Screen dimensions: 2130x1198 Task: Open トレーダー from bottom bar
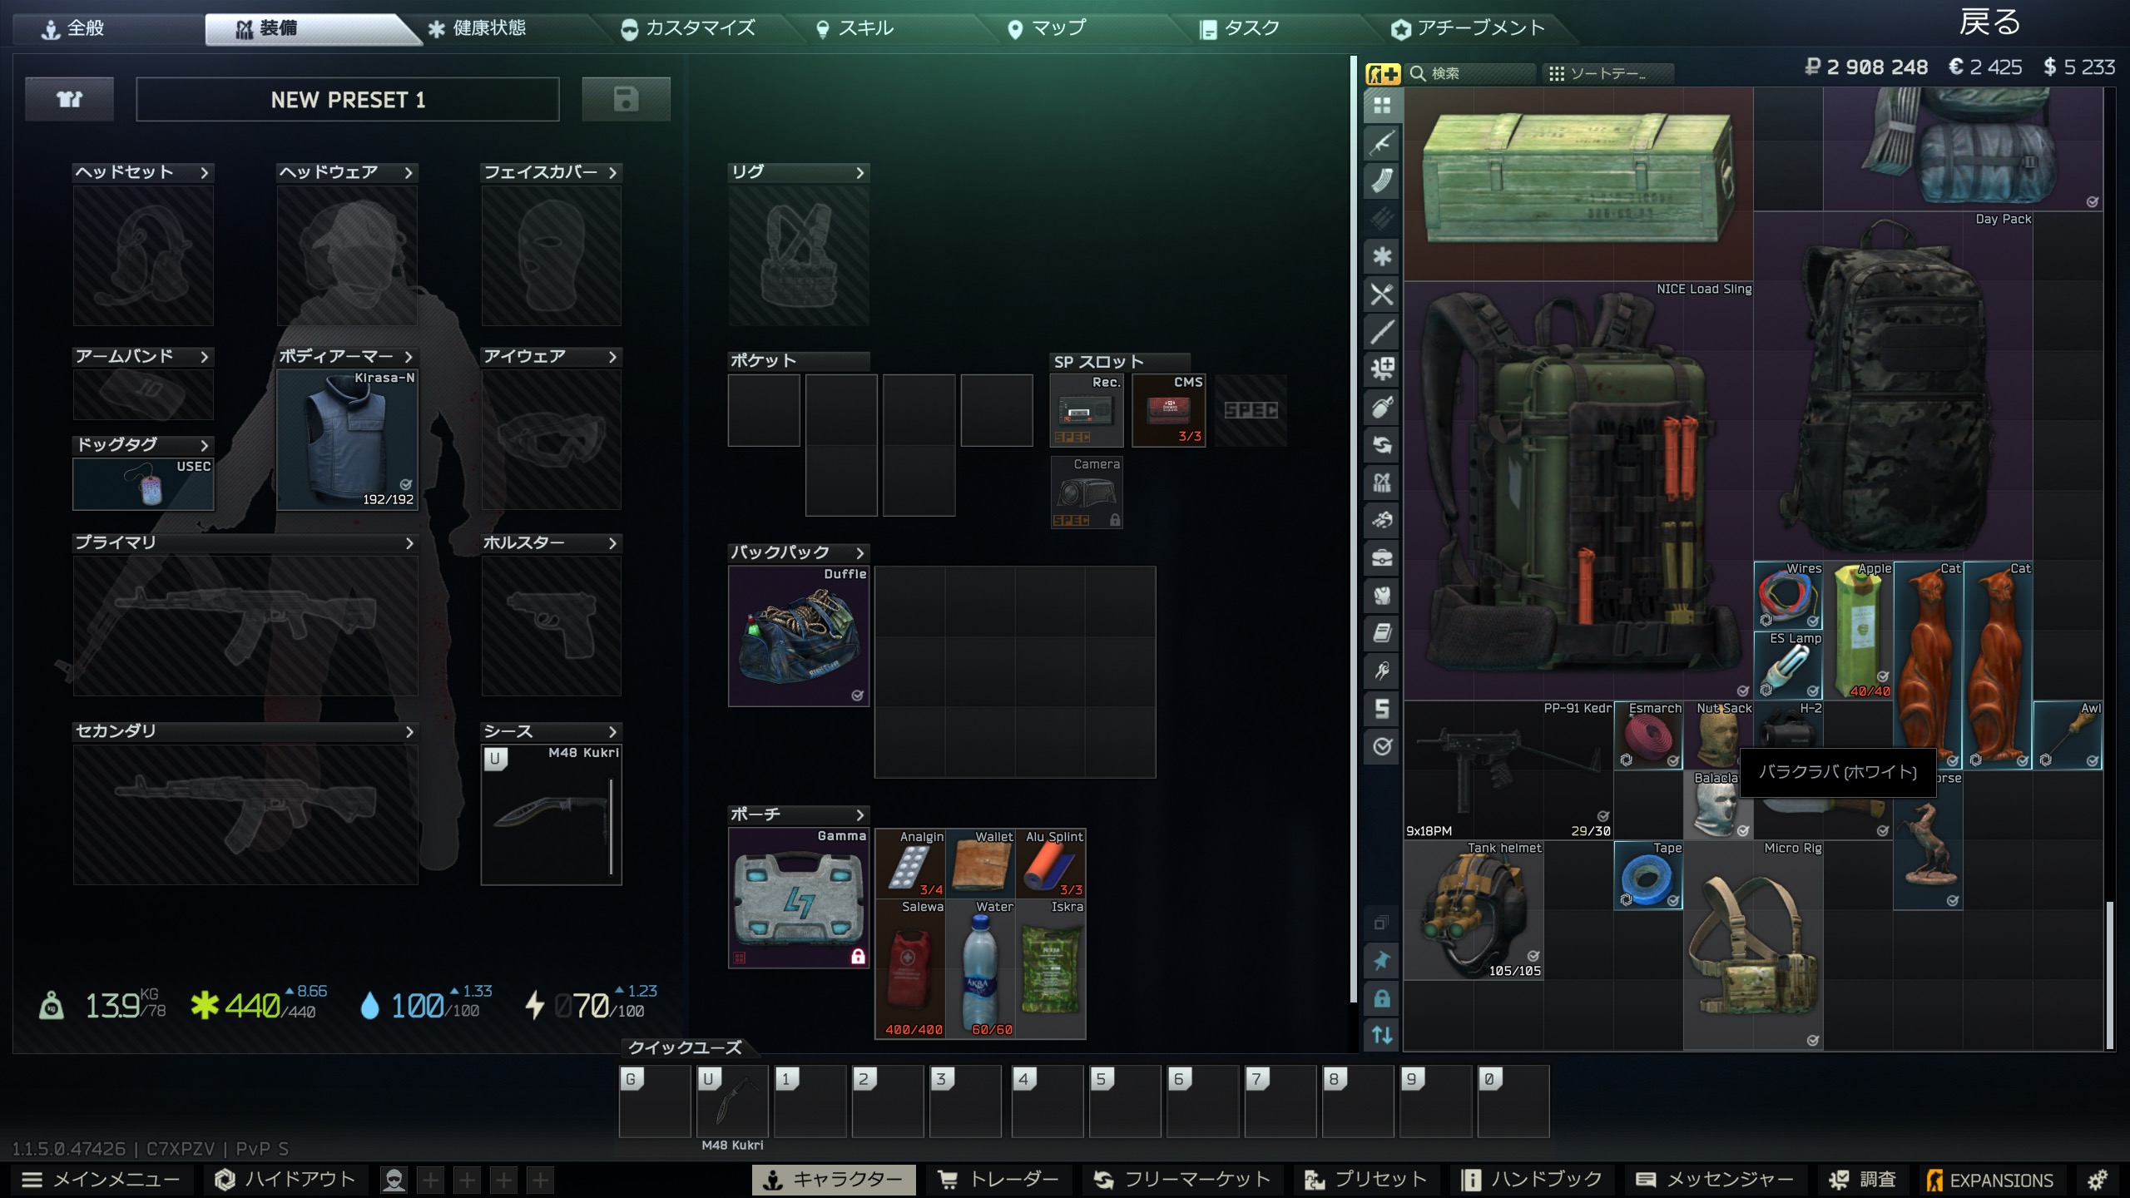[998, 1180]
